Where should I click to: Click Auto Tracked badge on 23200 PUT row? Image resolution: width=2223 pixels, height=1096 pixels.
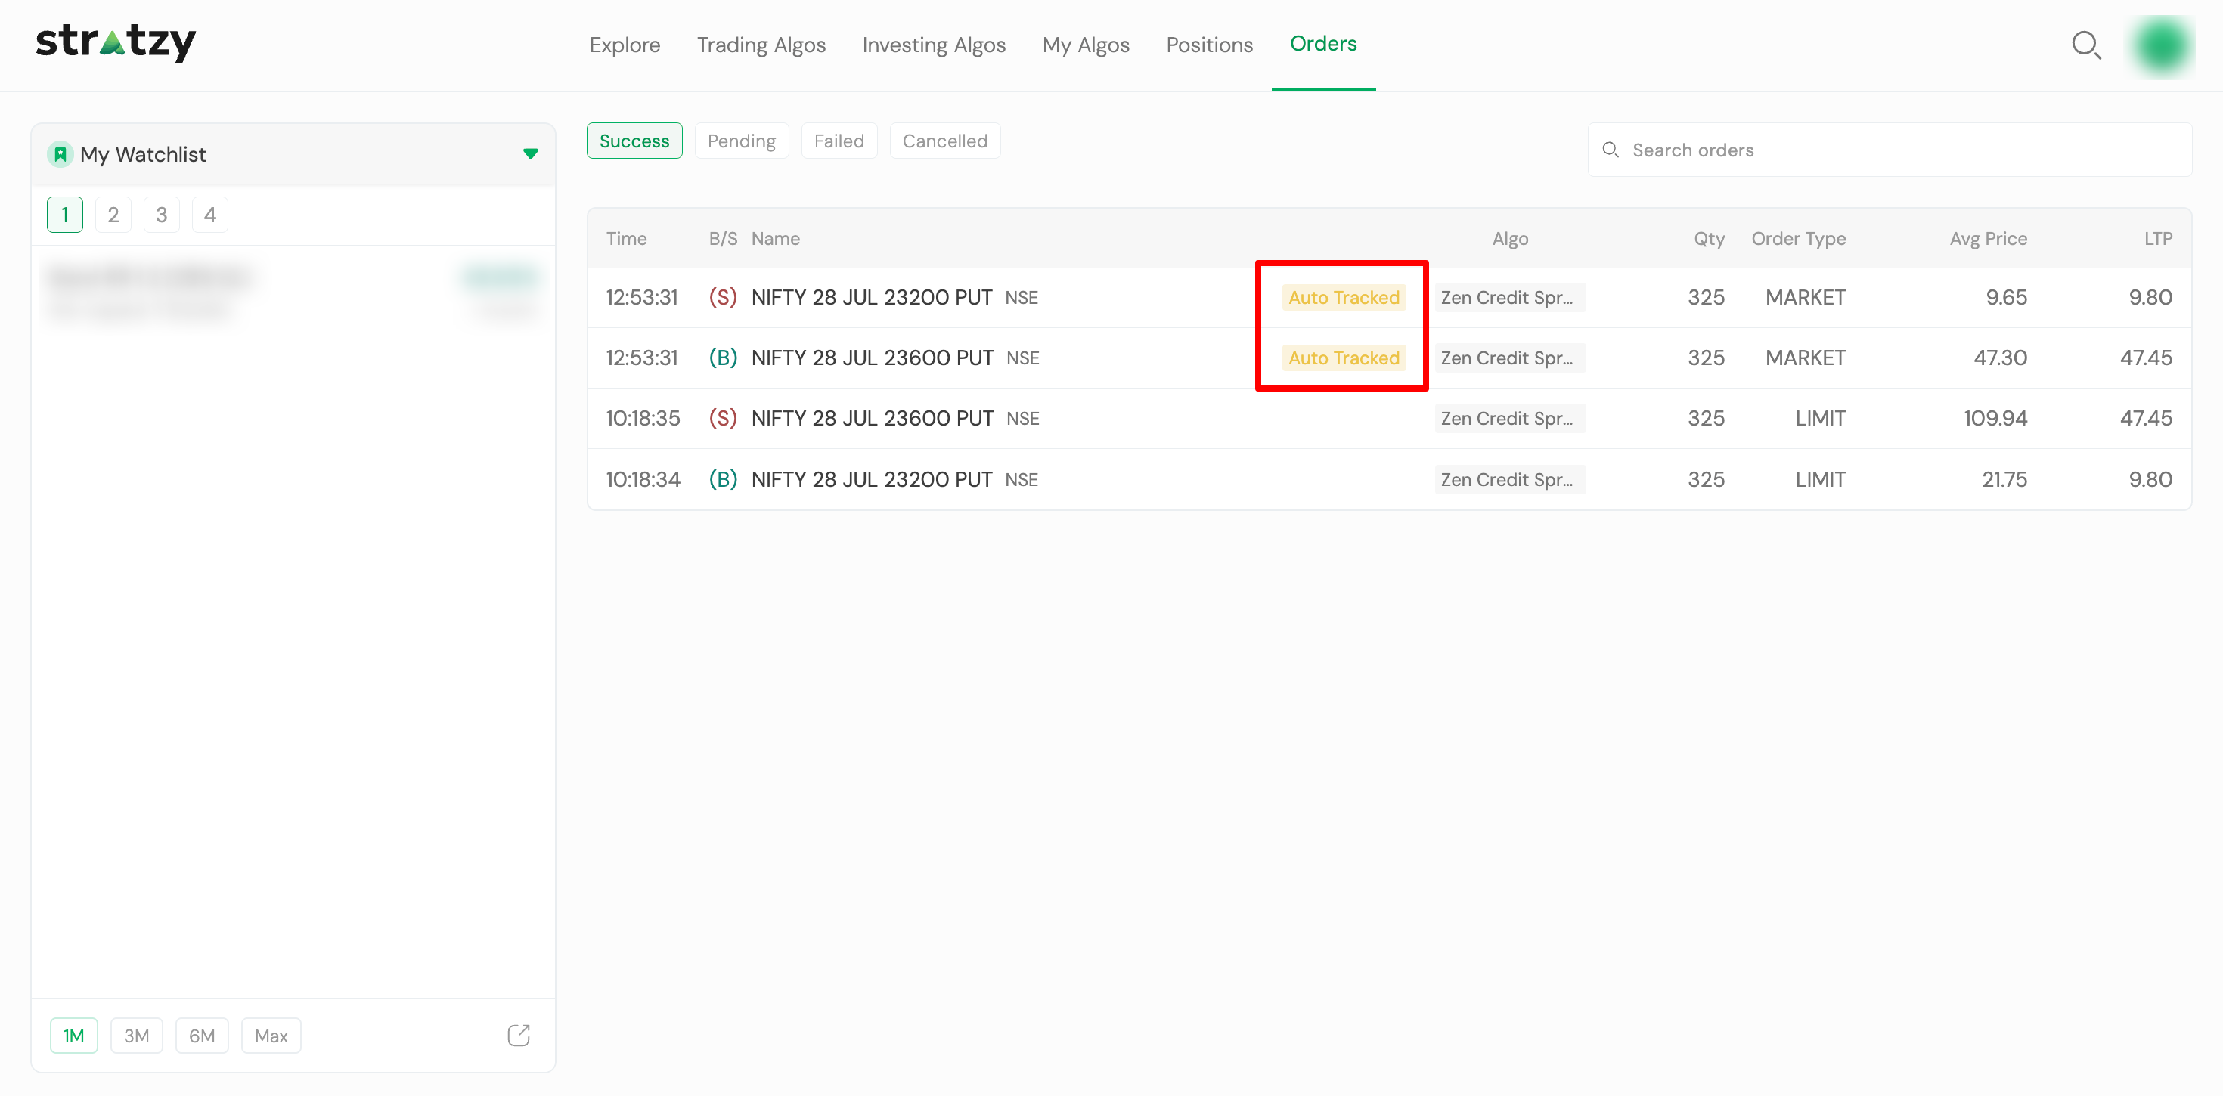tap(1344, 297)
